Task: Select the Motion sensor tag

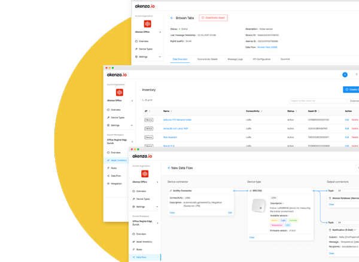Action: tap(274, 220)
